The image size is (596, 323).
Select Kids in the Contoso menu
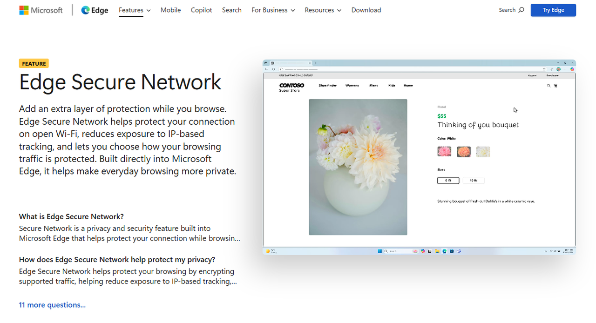(392, 85)
